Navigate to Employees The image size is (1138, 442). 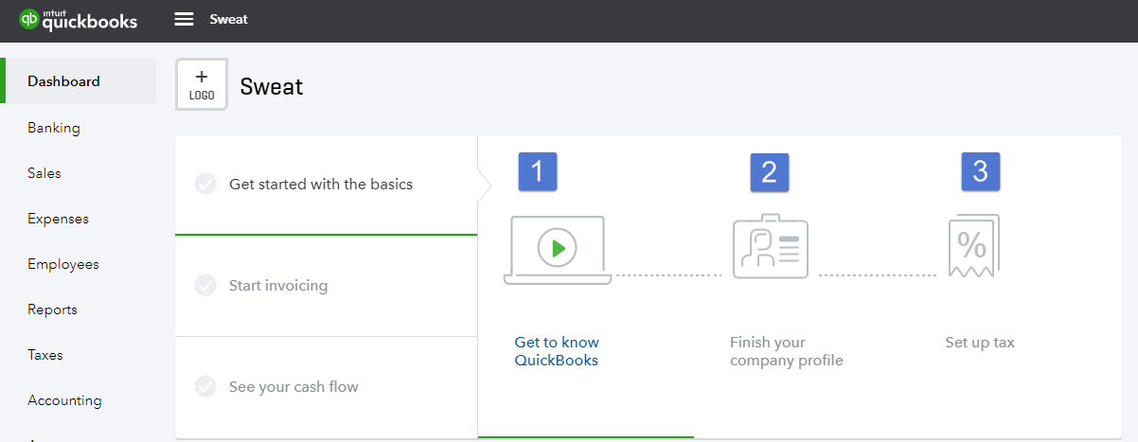point(63,264)
